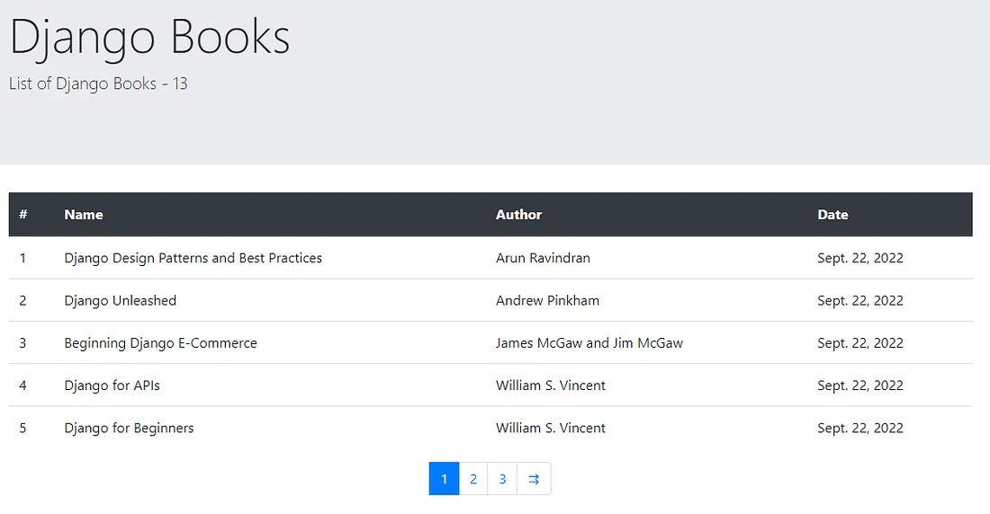The width and height of the screenshot is (990, 514).
Task: Click author James McGaw and Jim McGaw
Action: tap(589, 343)
